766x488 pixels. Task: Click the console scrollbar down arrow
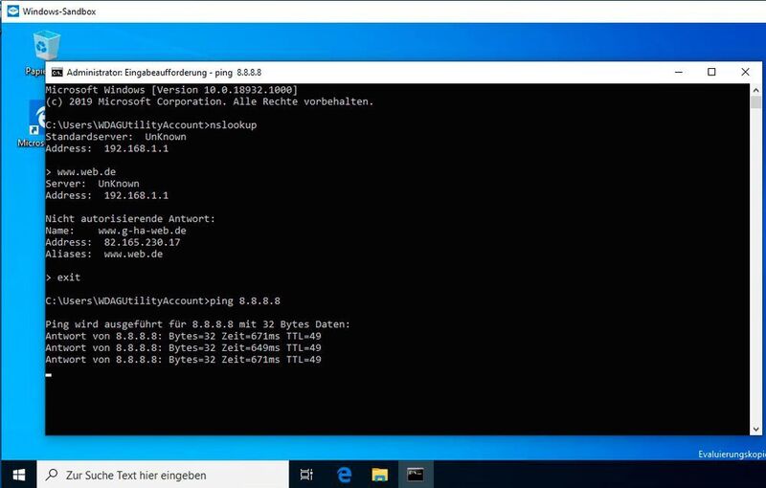755,430
